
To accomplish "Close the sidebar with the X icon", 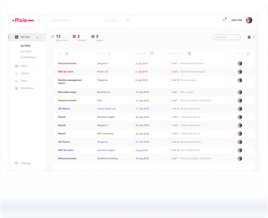I will pos(39,20).
